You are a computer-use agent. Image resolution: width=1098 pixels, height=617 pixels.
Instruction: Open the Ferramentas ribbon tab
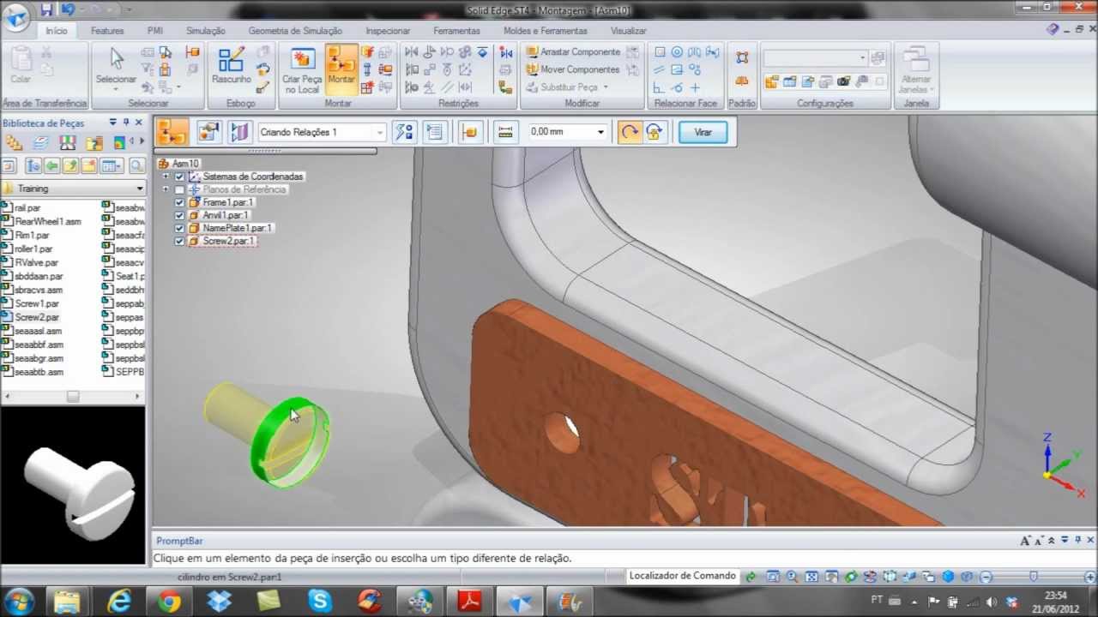(x=456, y=31)
